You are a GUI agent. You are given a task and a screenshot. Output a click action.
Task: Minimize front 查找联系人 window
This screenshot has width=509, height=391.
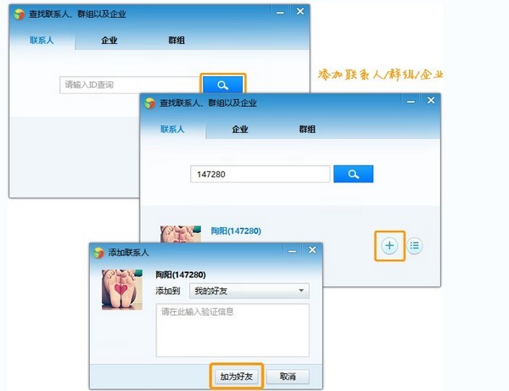coord(411,102)
